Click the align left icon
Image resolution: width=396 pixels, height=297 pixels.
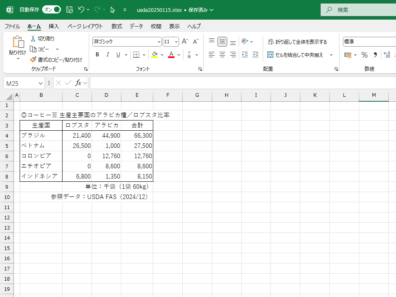[x=212, y=55]
